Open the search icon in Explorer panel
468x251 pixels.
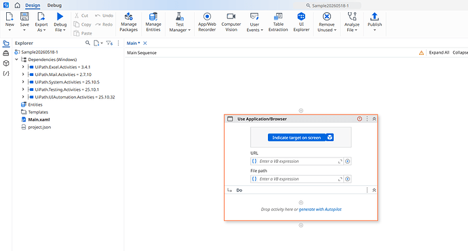pyautogui.click(x=87, y=43)
